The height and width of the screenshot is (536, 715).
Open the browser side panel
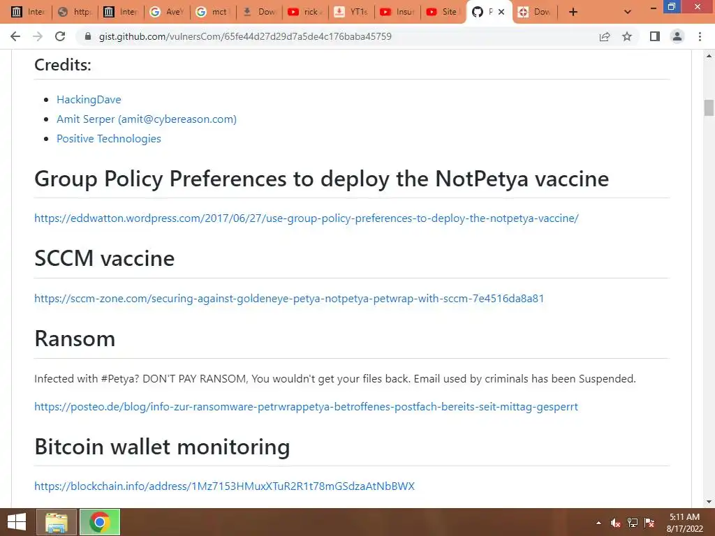pos(655,36)
